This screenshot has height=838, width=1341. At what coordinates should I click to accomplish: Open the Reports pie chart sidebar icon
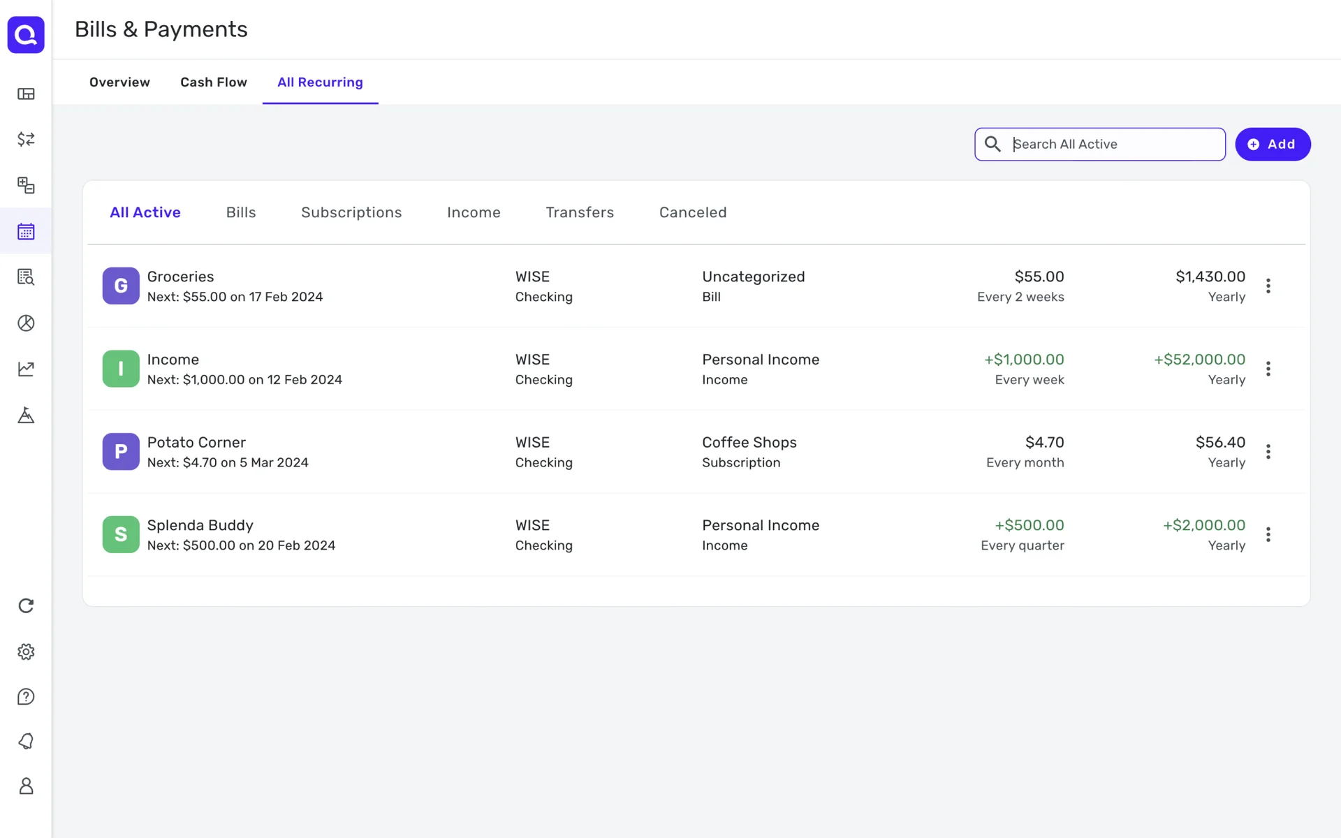[x=26, y=323]
